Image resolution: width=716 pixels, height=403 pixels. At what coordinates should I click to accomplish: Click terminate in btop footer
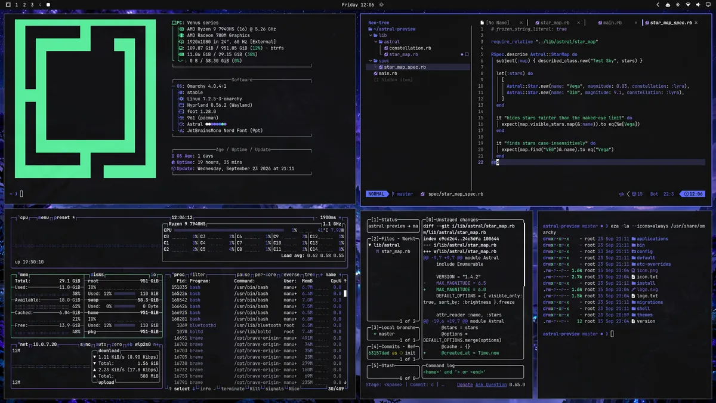tap(233, 389)
